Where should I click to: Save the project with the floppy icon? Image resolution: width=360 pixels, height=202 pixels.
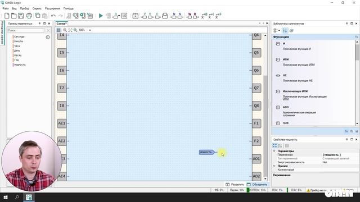[x=21, y=16]
